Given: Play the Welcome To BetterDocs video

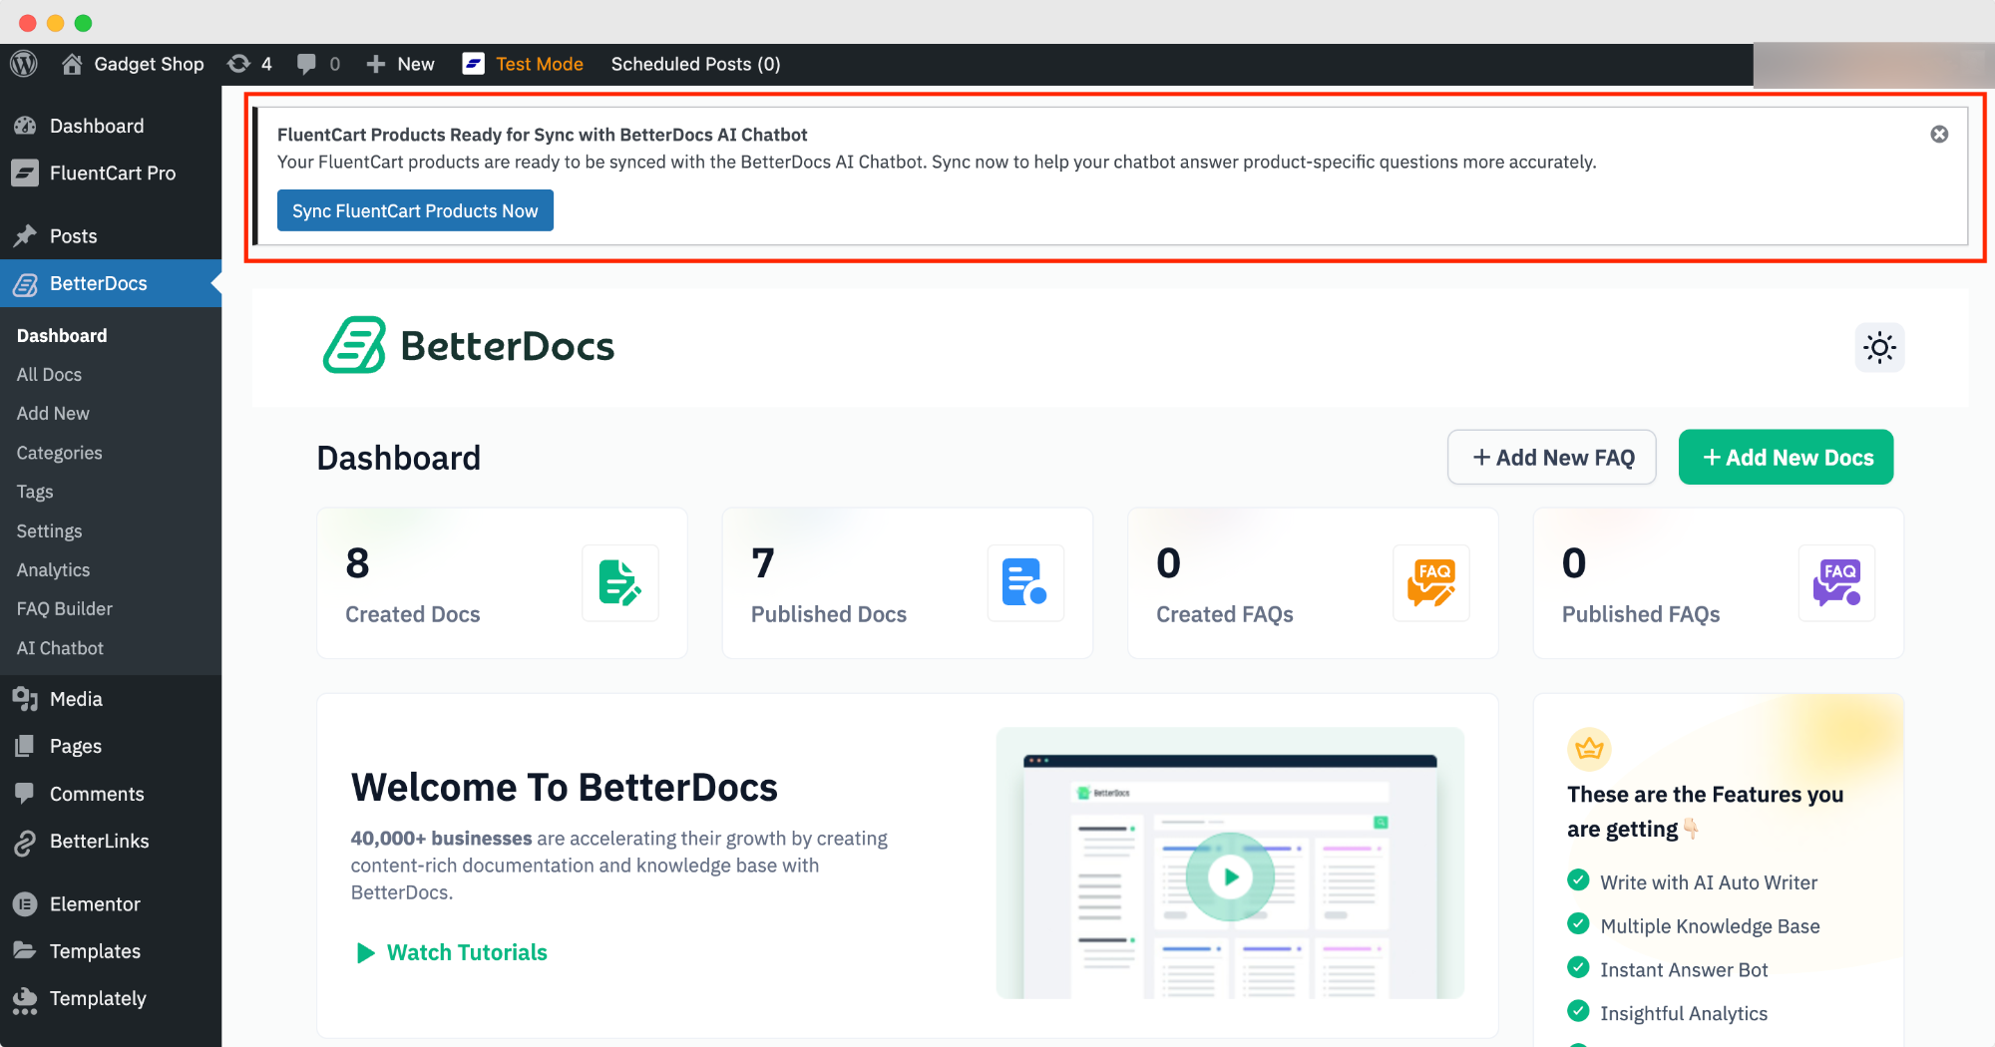Looking at the screenshot, I should click(x=1231, y=877).
